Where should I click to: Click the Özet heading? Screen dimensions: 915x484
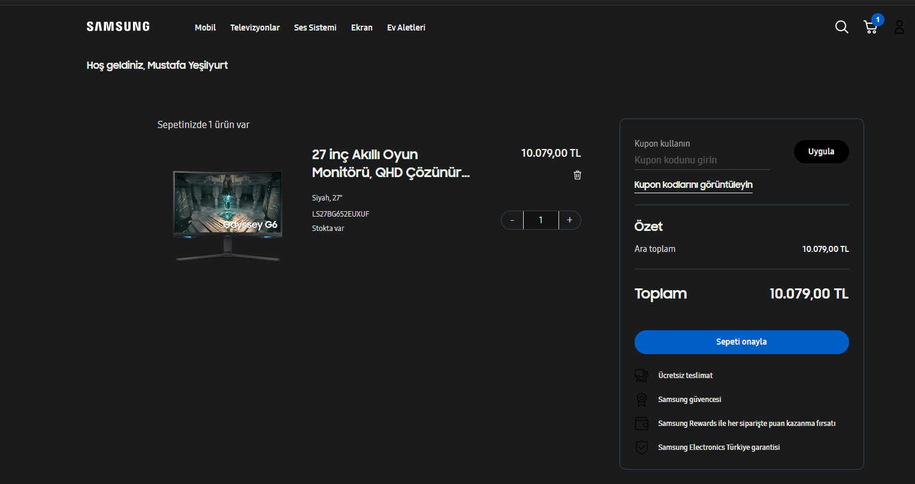[648, 227]
